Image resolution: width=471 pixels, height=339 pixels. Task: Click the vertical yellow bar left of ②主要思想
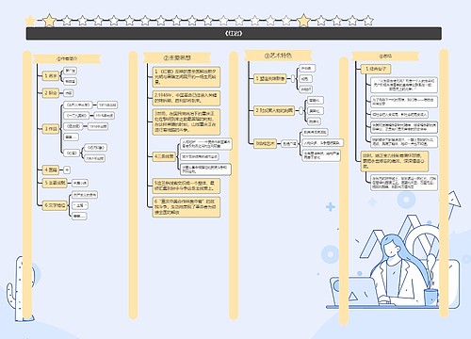coord(133,186)
